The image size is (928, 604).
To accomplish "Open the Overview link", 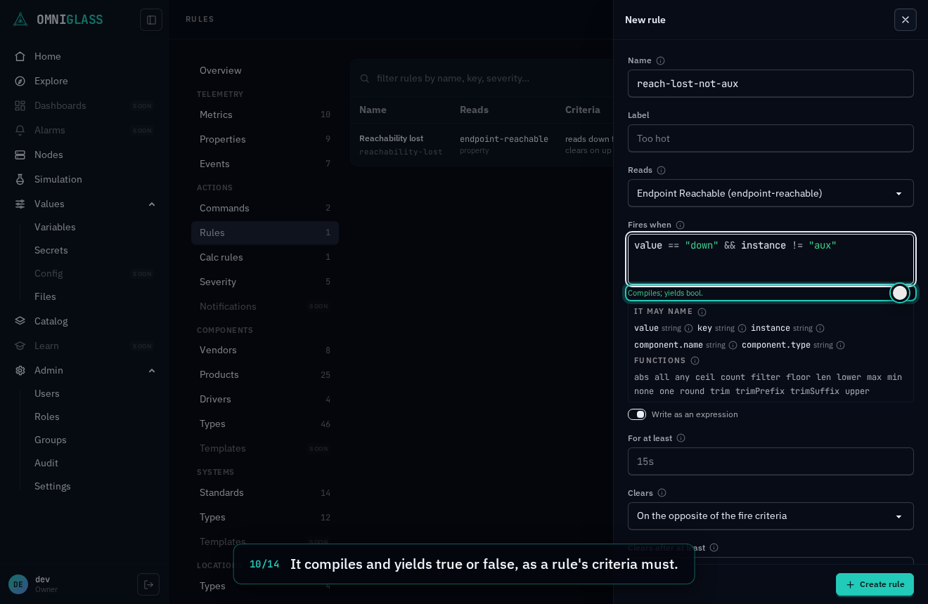I will click(x=265, y=70).
